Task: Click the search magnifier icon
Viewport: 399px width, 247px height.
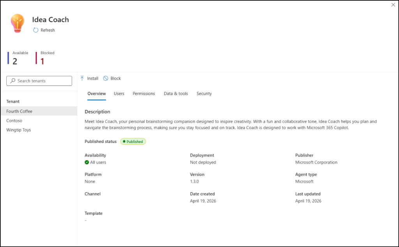Action: 13,81
